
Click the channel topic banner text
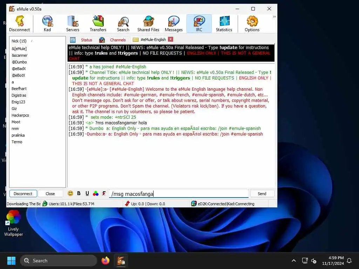point(171,53)
